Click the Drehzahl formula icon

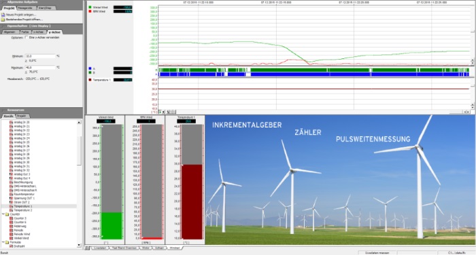point(12,246)
